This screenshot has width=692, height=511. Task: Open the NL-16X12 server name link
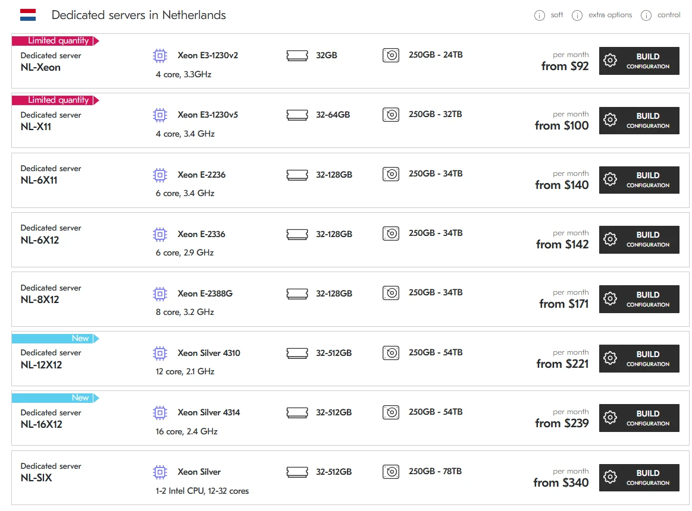pyautogui.click(x=41, y=424)
